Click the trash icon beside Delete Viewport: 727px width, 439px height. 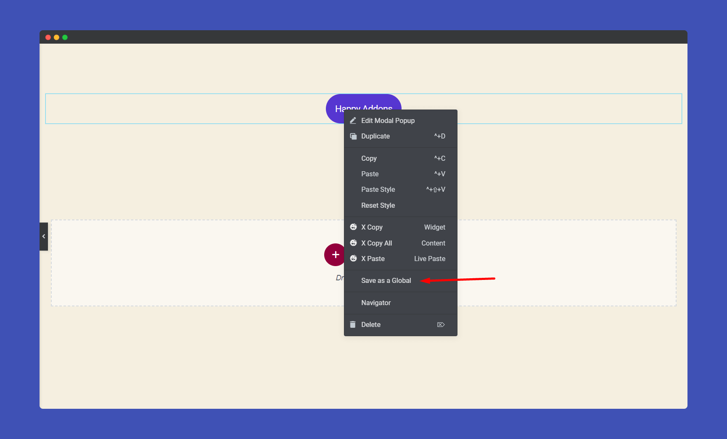coord(353,324)
